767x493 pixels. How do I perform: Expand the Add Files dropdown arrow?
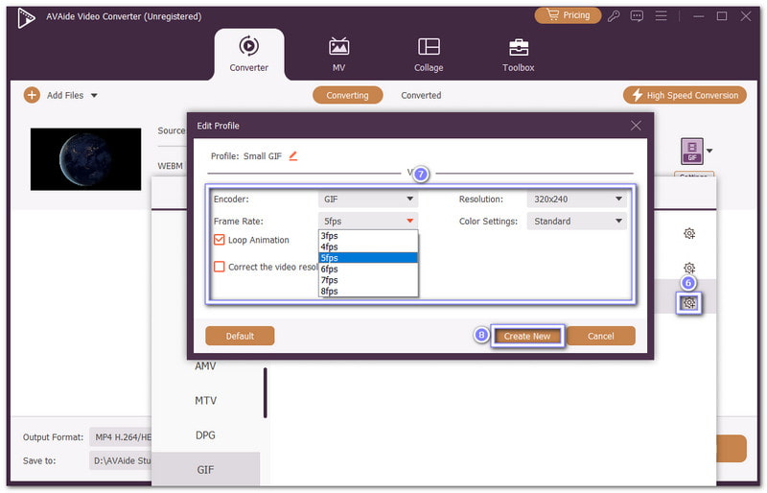[x=94, y=96]
